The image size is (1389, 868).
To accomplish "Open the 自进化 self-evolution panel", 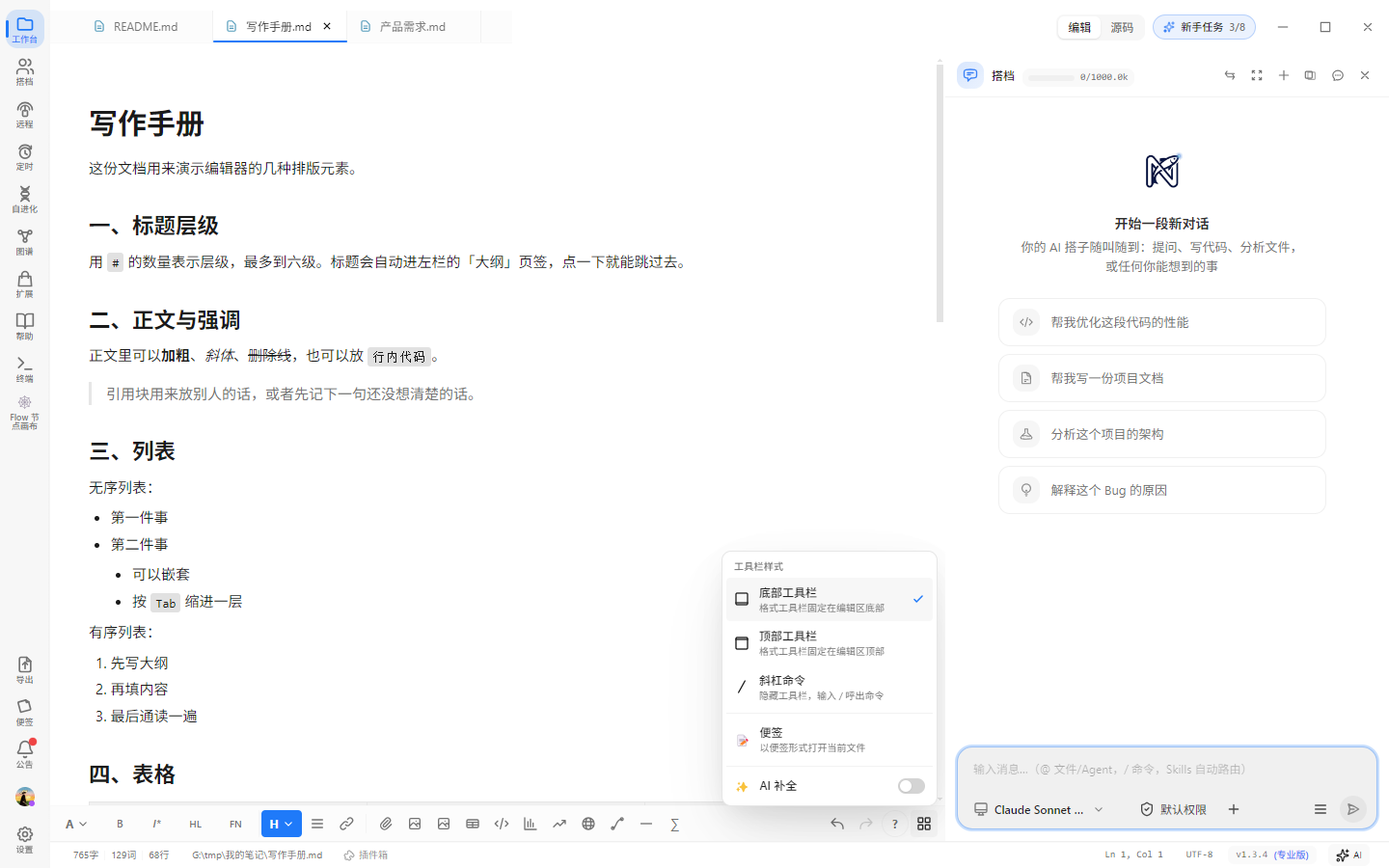I will click(25, 200).
